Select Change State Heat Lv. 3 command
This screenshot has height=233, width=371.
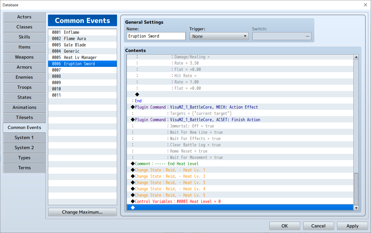[240, 182]
